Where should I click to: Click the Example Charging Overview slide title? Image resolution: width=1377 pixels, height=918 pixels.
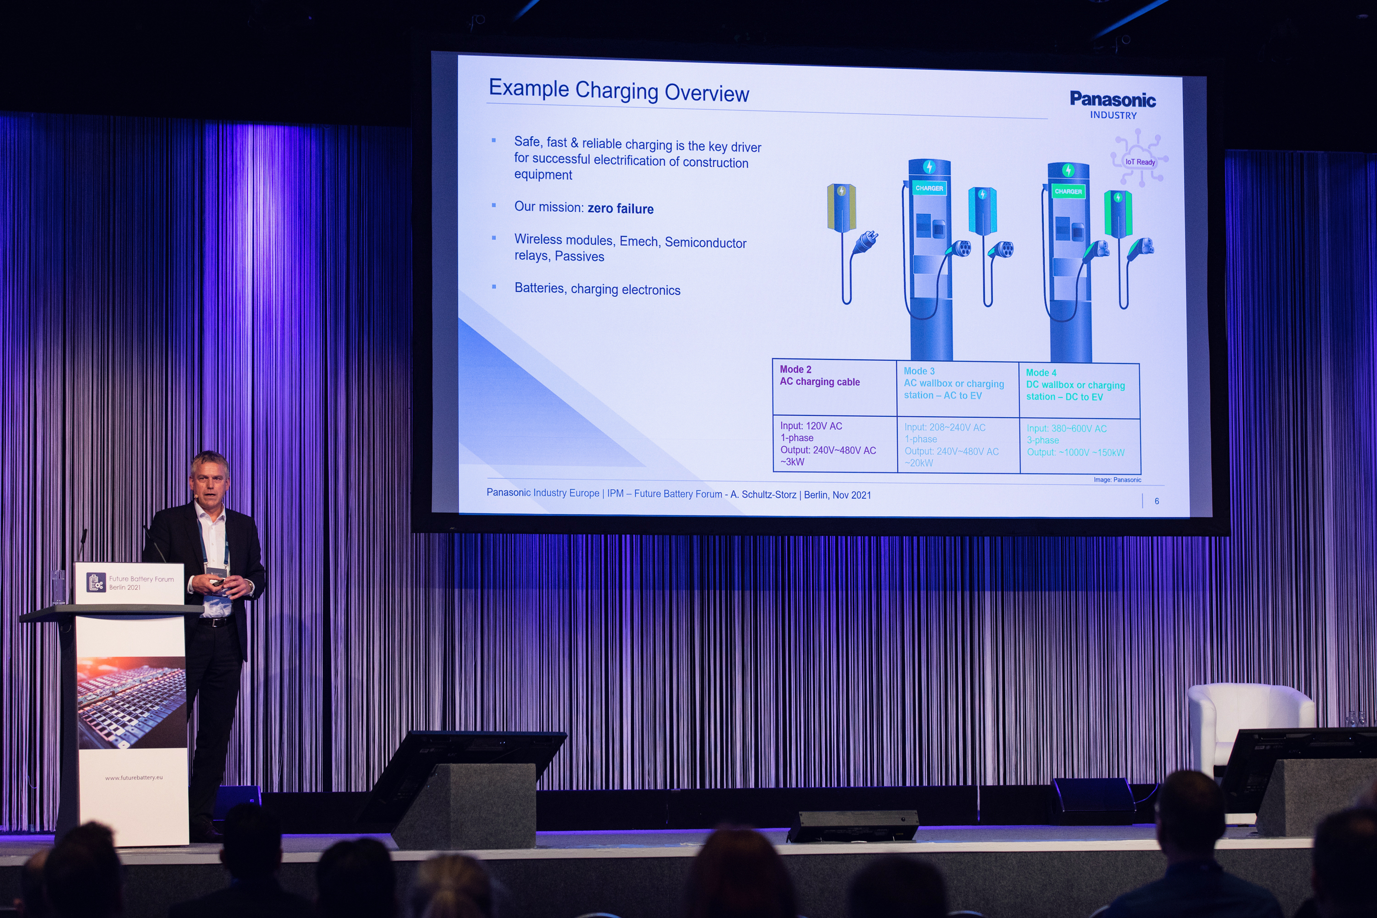(x=618, y=91)
